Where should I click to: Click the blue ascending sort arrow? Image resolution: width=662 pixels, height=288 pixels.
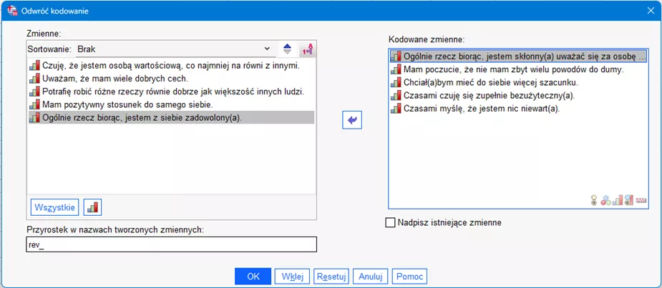[x=288, y=46]
